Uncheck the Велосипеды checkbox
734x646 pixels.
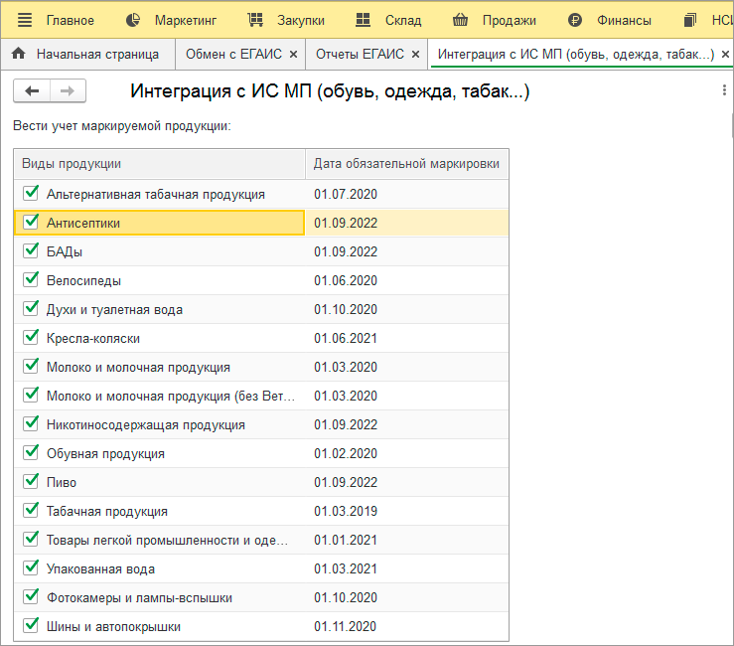click(x=31, y=279)
